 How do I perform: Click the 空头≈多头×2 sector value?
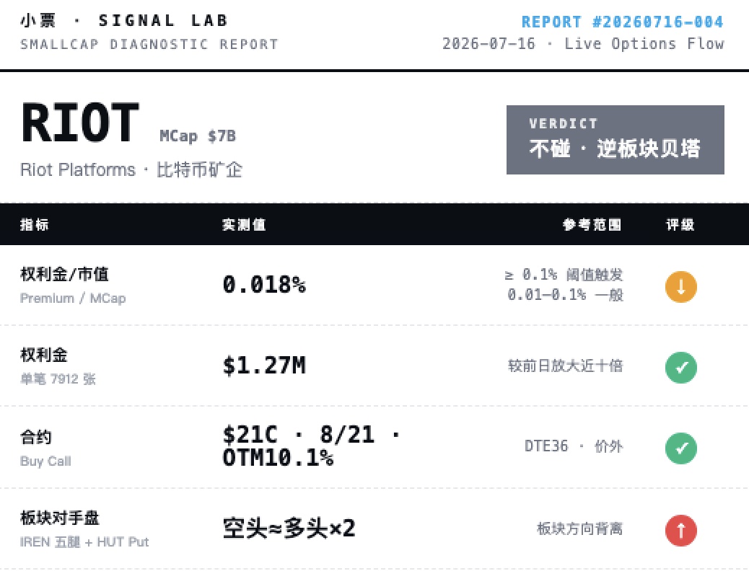(x=289, y=528)
